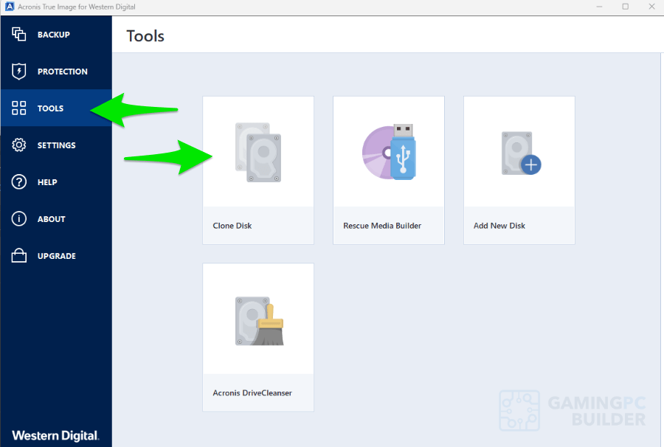Open the HELP label in the sidebar

click(x=47, y=182)
